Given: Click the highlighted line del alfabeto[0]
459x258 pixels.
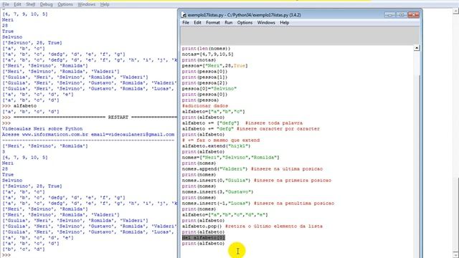Looking at the screenshot, I should pyautogui.click(x=204, y=237).
